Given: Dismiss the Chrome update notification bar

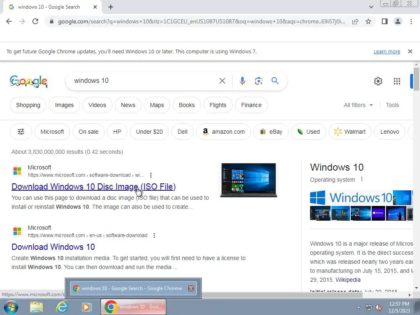Looking at the screenshot, I should [x=410, y=51].
